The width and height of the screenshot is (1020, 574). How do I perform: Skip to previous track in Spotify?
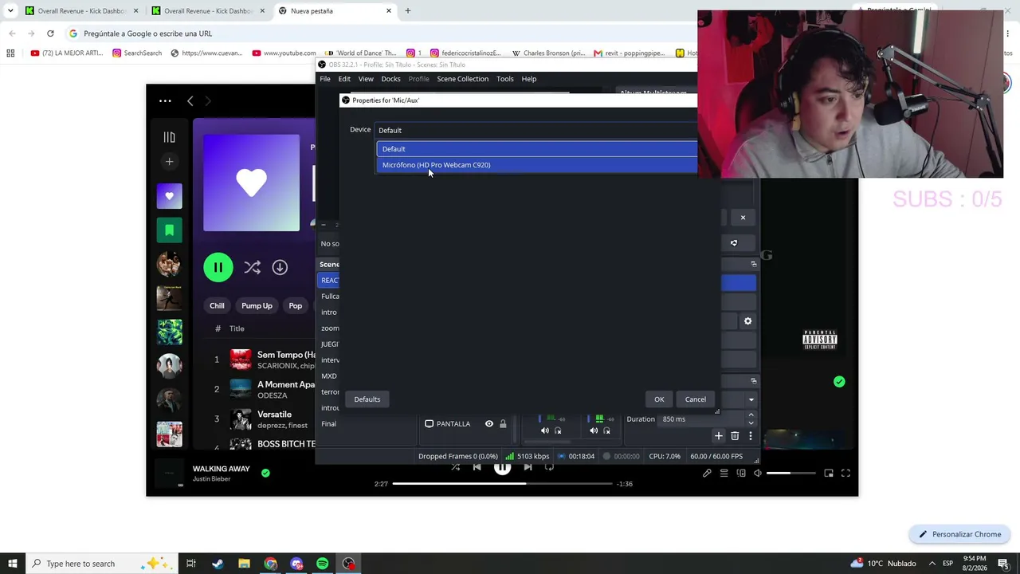pyautogui.click(x=477, y=468)
